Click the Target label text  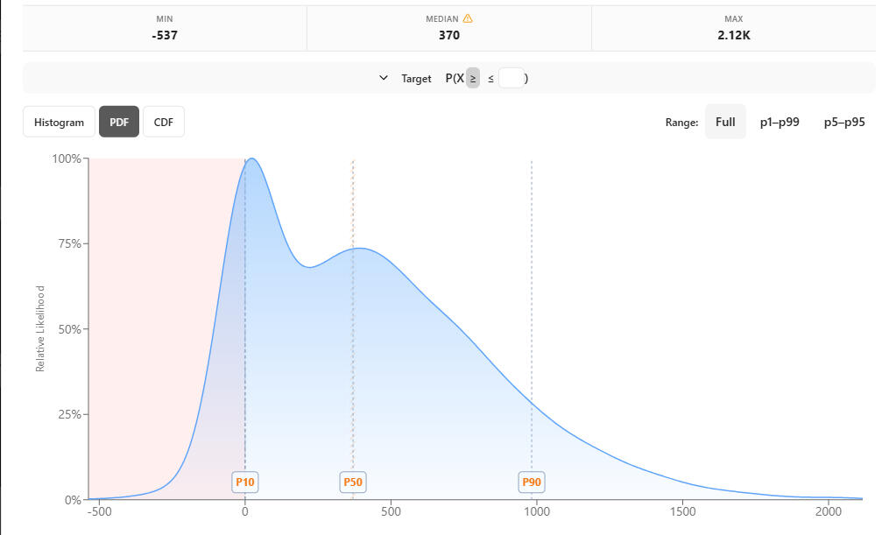[416, 78]
